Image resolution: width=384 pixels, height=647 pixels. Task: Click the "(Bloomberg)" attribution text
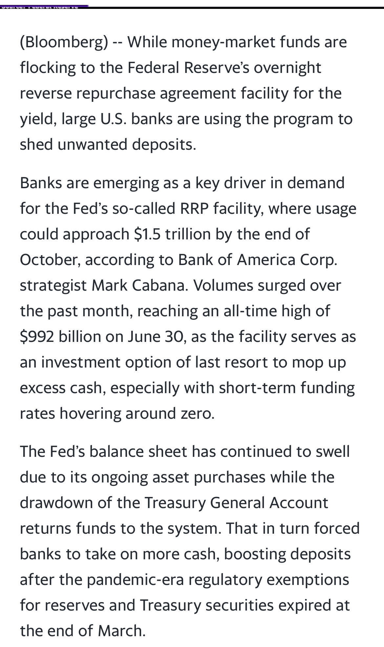[x=64, y=43]
